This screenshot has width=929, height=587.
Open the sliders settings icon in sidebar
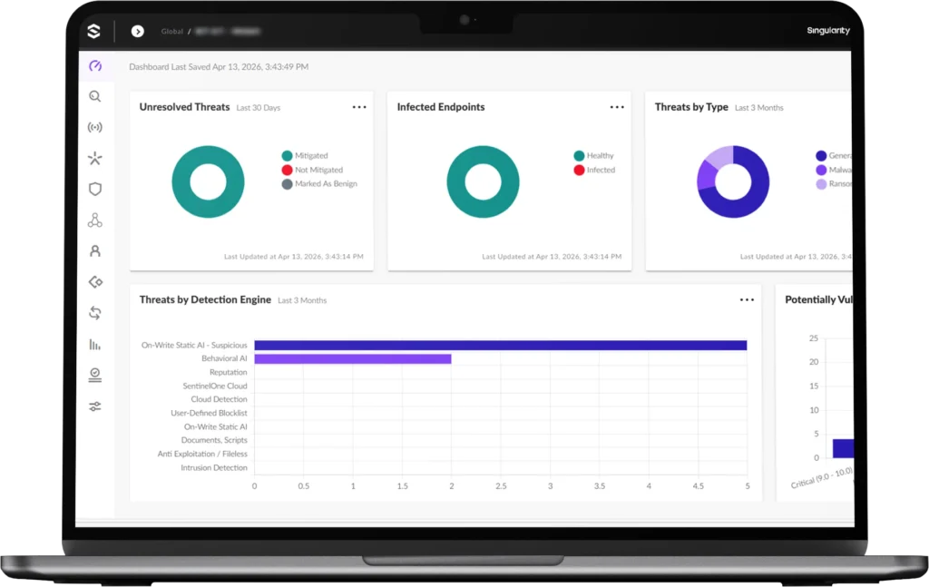pos(95,406)
